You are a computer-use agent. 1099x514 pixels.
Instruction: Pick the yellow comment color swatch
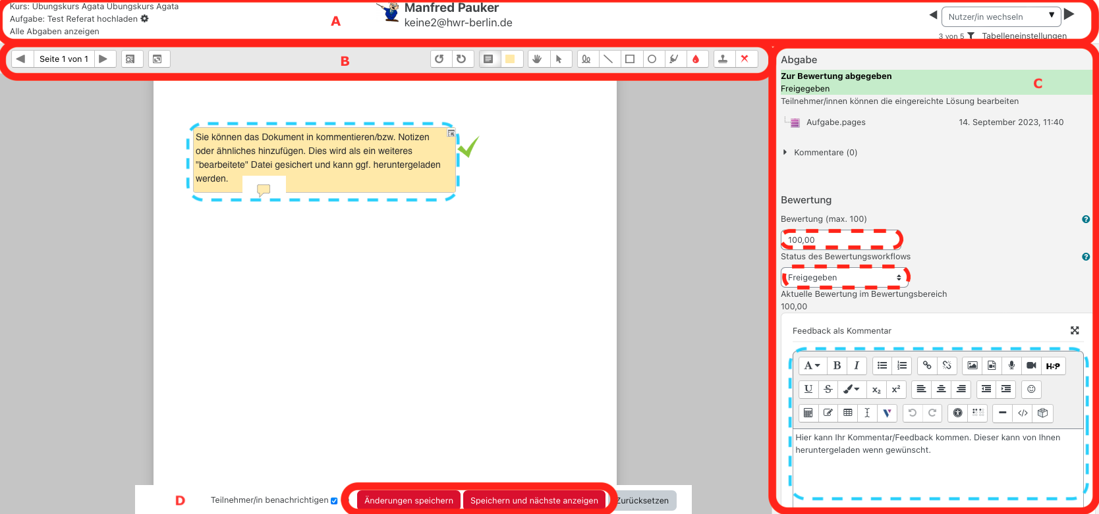pos(510,59)
